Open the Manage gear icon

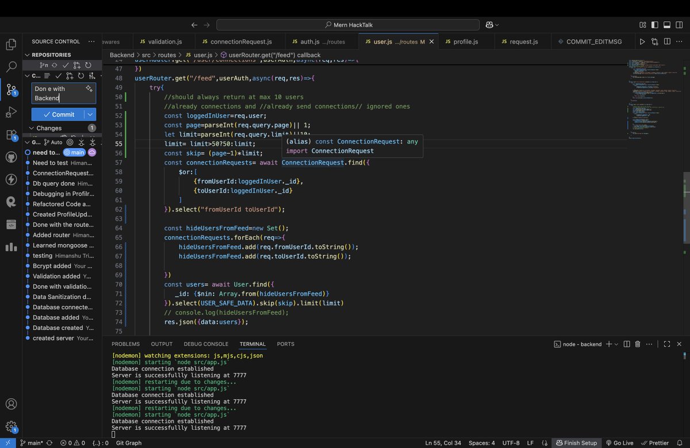(11, 426)
